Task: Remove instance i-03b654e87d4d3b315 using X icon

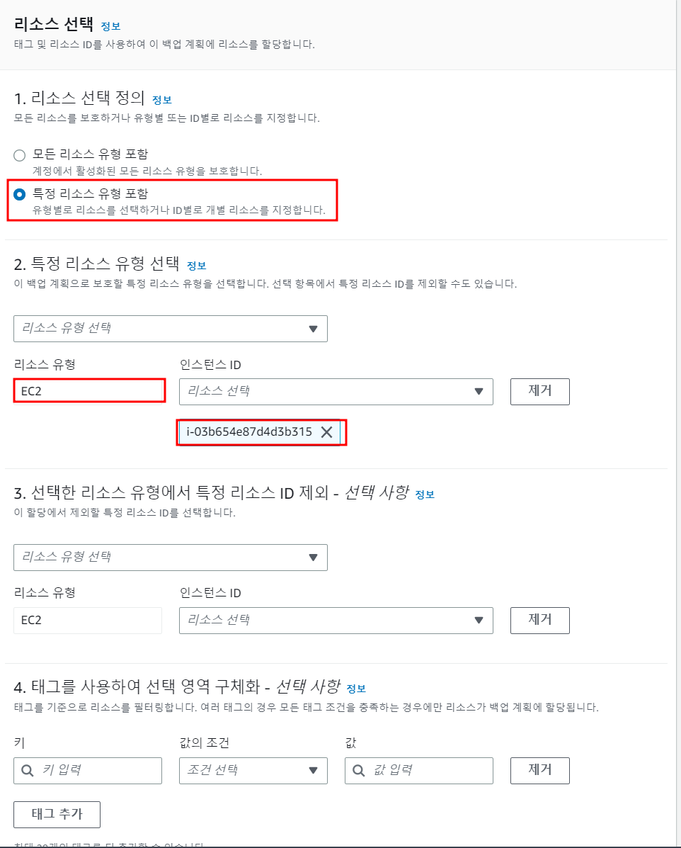Action: pyautogui.click(x=326, y=432)
